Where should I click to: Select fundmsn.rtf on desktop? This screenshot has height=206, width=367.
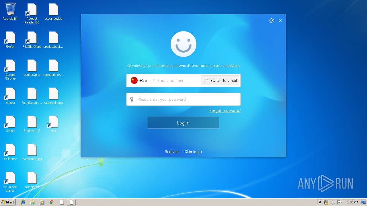[x=32, y=124]
